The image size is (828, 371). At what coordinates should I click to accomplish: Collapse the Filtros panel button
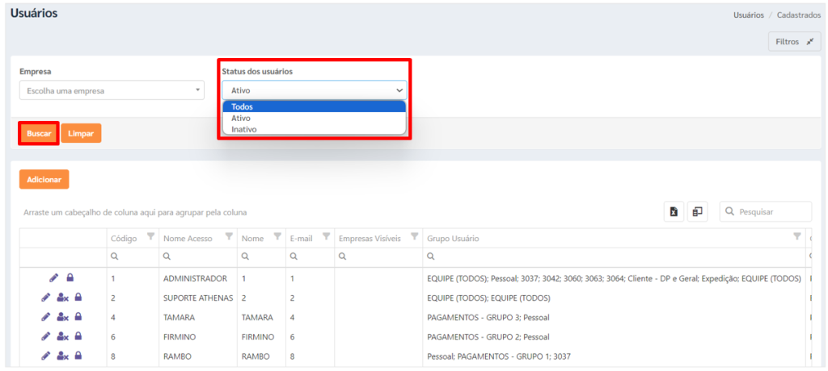point(794,42)
